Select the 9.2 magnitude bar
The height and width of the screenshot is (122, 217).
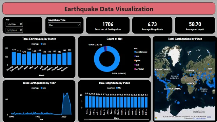[90, 102]
